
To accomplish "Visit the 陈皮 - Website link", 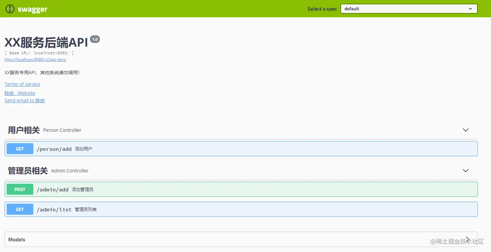I will point(20,93).
